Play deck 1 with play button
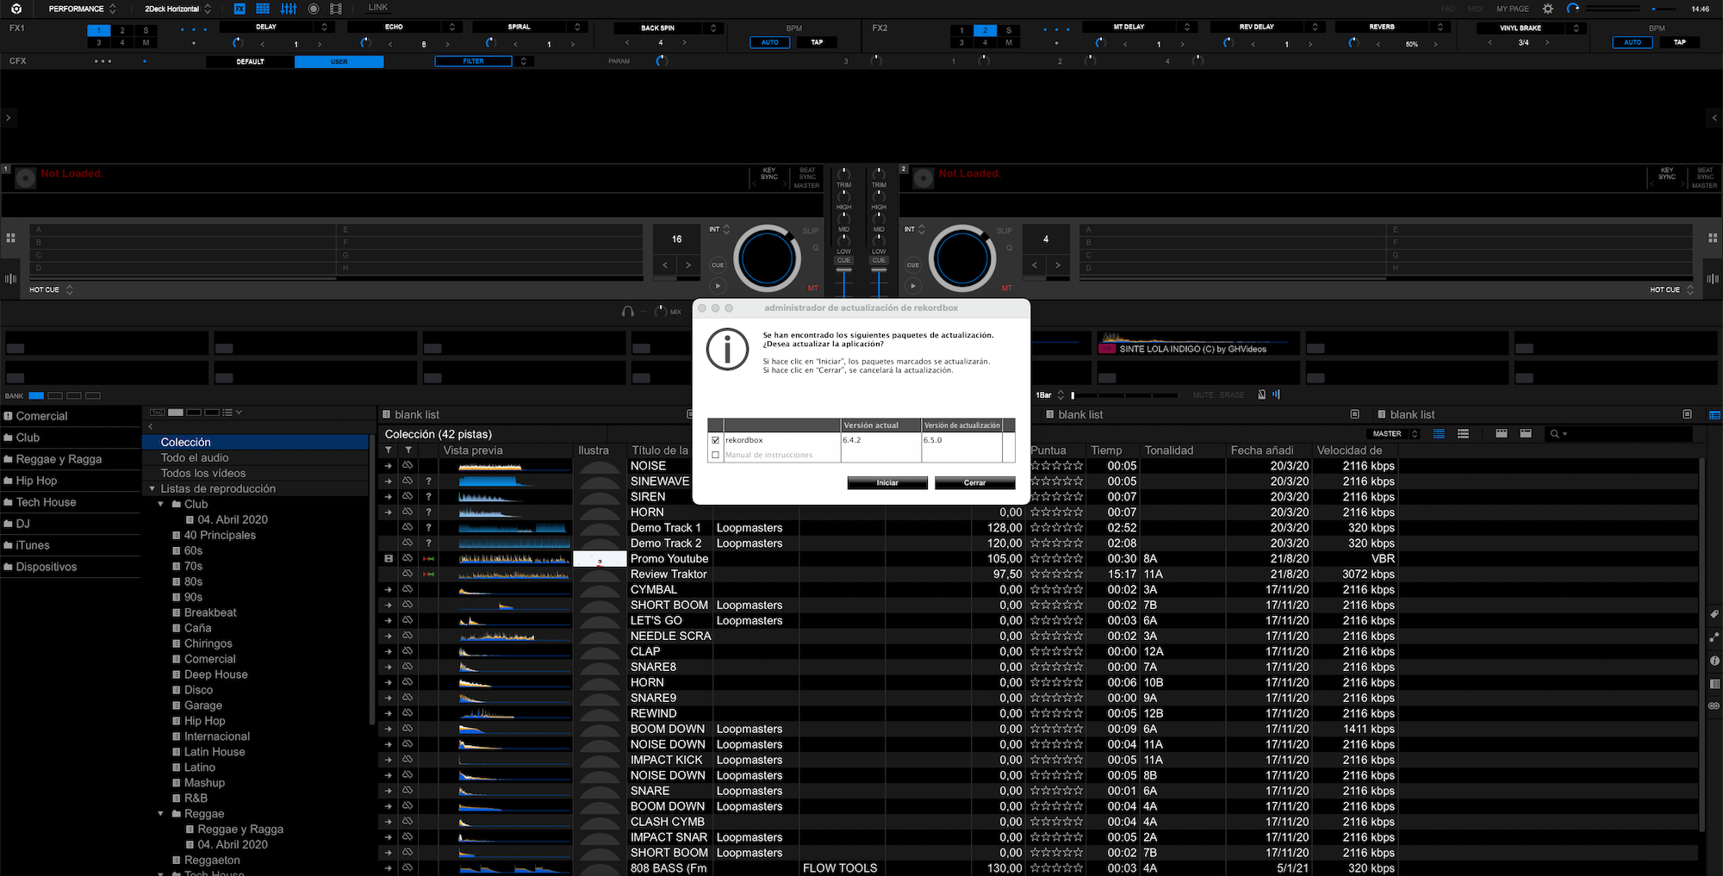The height and width of the screenshot is (876, 1723). click(x=718, y=285)
